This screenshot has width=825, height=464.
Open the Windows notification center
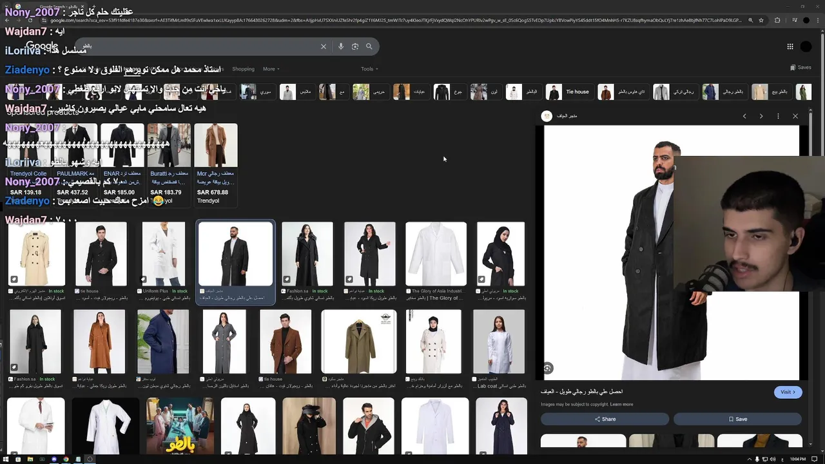click(x=814, y=459)
